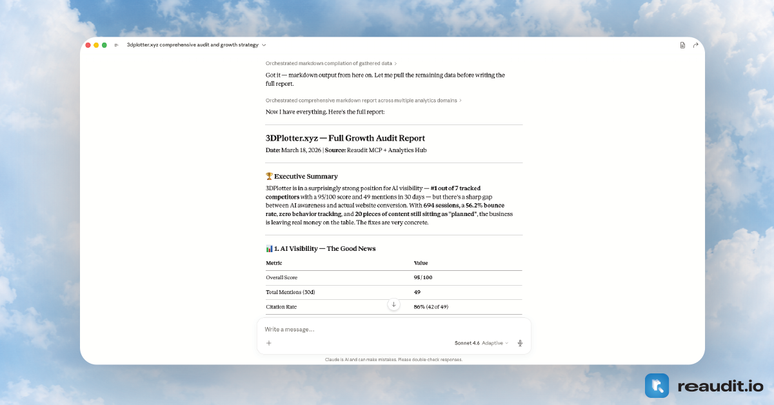Click the 'Total Mentions (30d)' table cell

[290, 292]
